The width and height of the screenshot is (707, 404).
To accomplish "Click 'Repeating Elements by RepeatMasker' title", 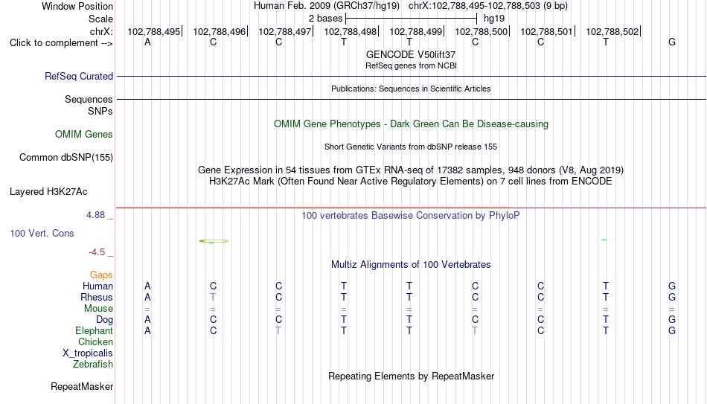I will pos(411,376).
